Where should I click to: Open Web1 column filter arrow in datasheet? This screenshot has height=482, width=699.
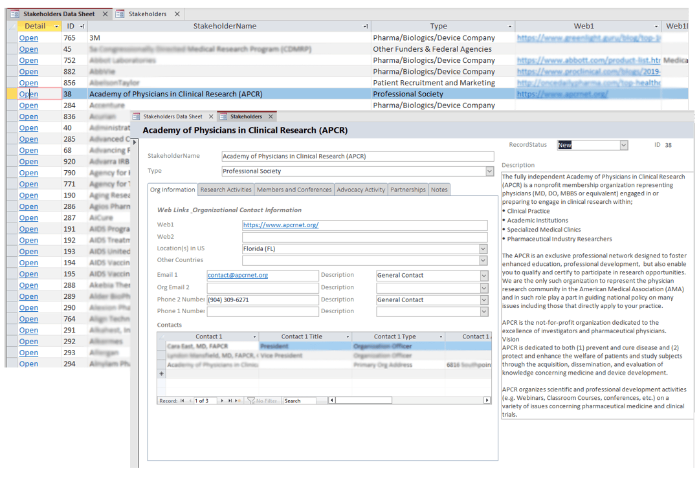656,27
